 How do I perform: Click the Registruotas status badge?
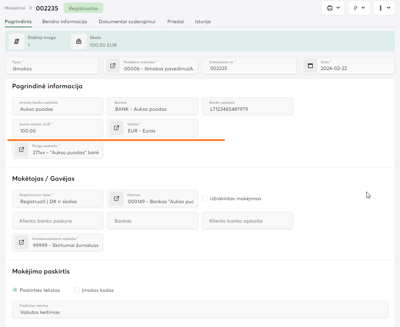click(83, 8)
